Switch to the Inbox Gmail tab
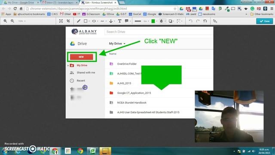 click(60, 3)
